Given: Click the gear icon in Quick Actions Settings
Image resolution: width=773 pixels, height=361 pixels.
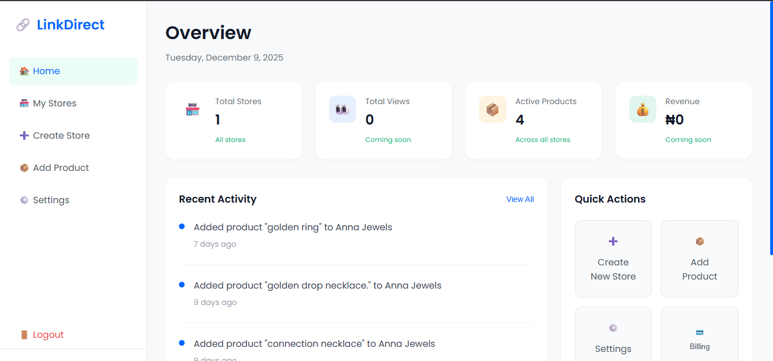Looking at the screenshot, I should (x=613, y=328).
